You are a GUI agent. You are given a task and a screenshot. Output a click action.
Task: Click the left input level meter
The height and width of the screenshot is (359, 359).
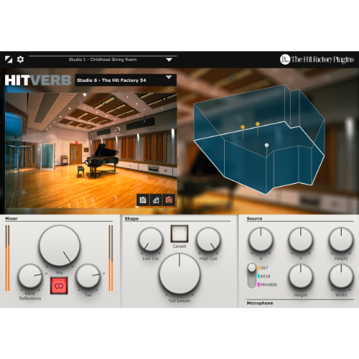pos(7,258)
